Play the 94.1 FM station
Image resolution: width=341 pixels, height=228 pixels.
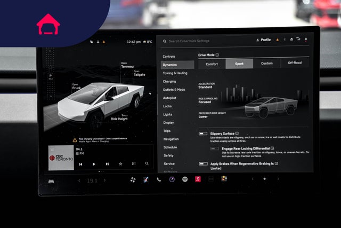point(94,164)
